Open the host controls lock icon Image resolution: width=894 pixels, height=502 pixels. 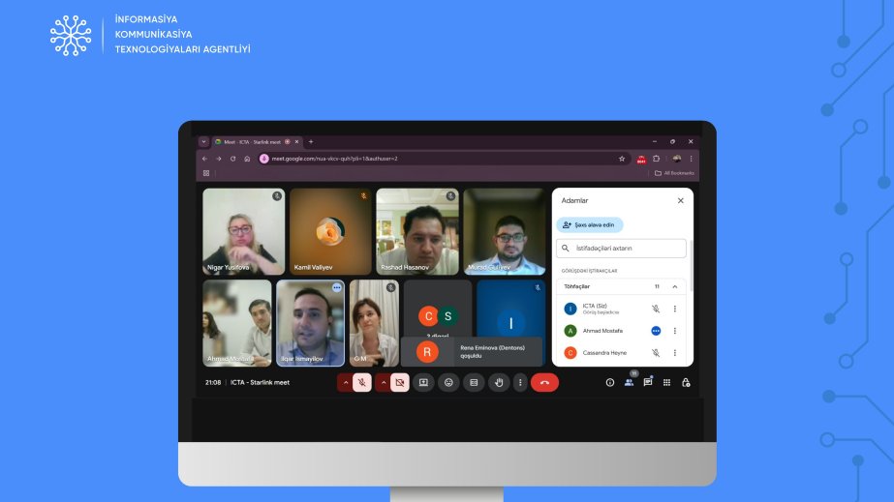[686, 382]
